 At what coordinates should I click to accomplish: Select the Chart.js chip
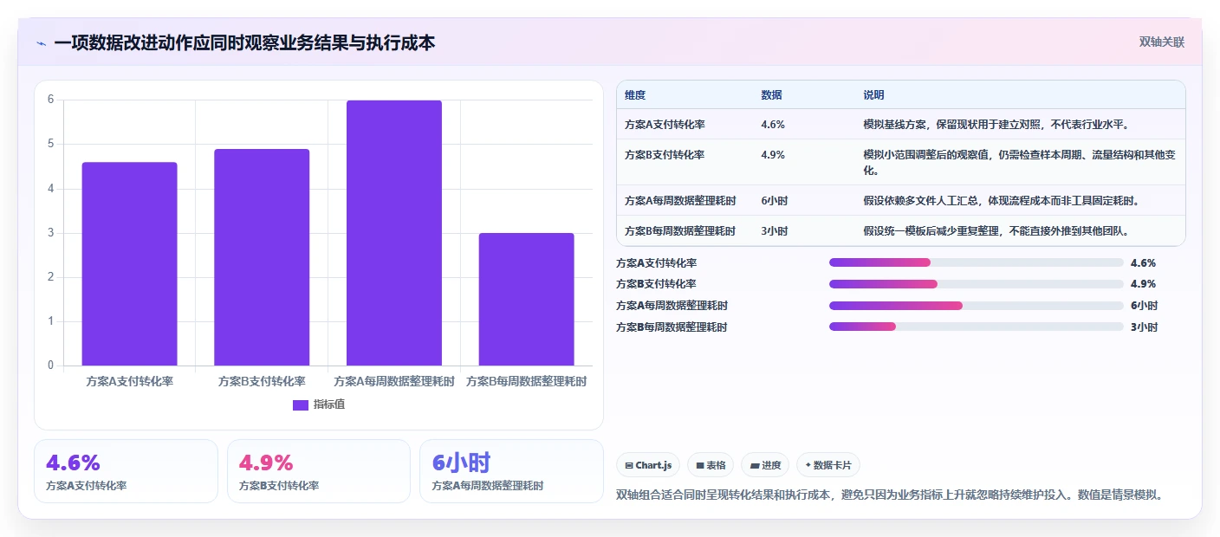pos(648,465)
